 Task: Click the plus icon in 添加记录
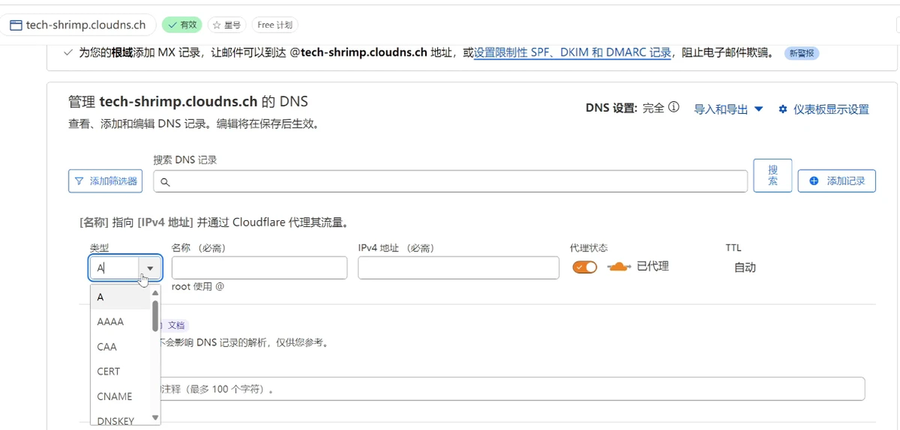coord(814,181)
